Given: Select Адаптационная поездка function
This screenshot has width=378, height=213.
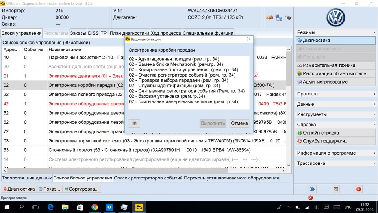Looking at the screenshot, I should coord(174,59).
